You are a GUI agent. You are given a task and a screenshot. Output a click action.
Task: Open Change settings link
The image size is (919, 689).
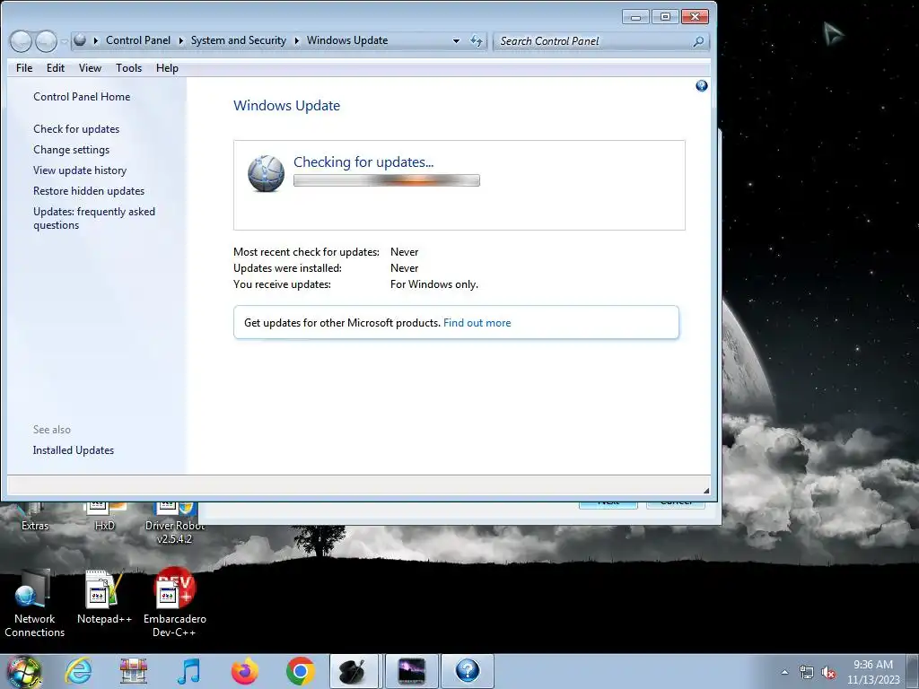click(71, 150)
